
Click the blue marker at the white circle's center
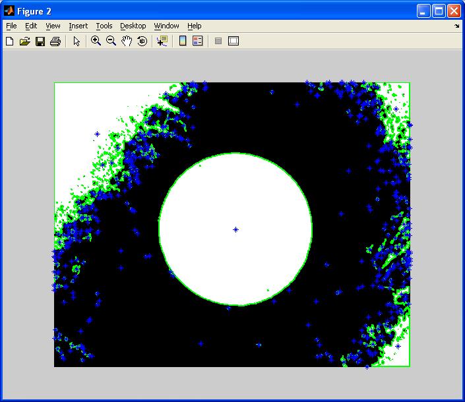[235, 229]
